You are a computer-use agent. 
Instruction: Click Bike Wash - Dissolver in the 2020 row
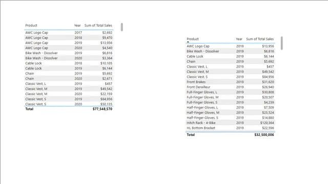[x=42, y=58]
